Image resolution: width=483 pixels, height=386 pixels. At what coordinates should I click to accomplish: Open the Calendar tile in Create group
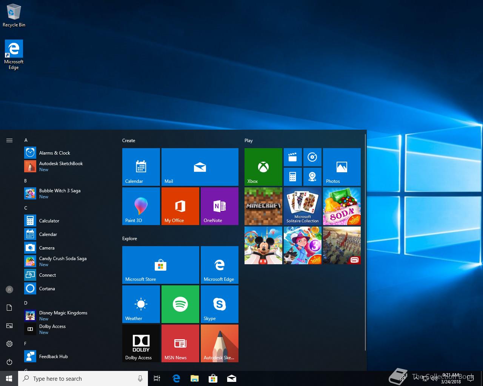141,167
